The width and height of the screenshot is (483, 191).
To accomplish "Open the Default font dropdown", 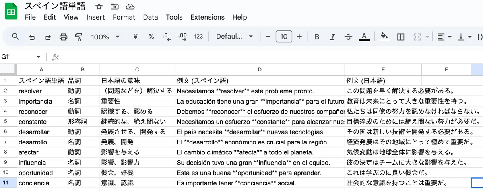I will [x=234, y=37].
